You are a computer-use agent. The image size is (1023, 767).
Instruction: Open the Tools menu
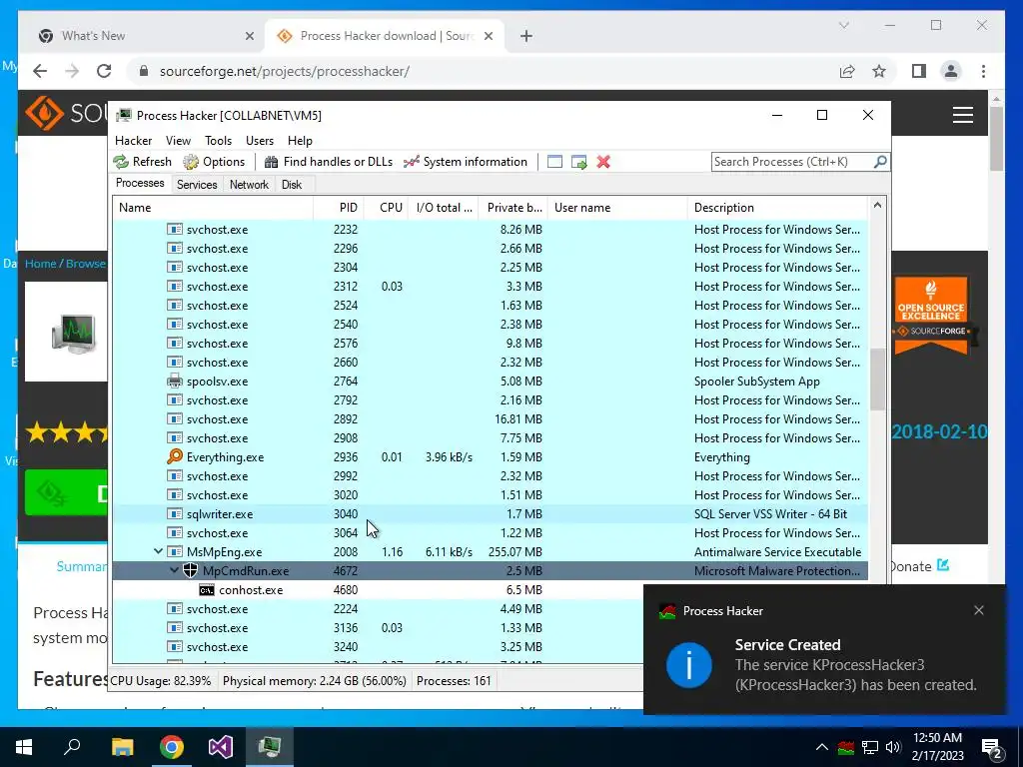click(218, 140)
